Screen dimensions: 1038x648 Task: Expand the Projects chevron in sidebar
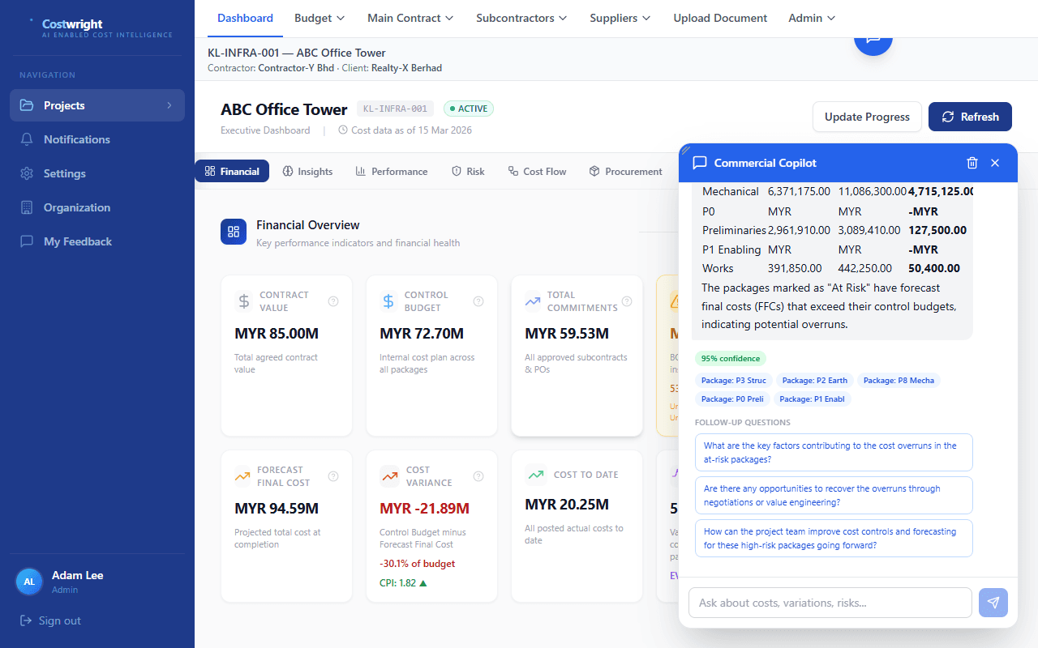169,105
